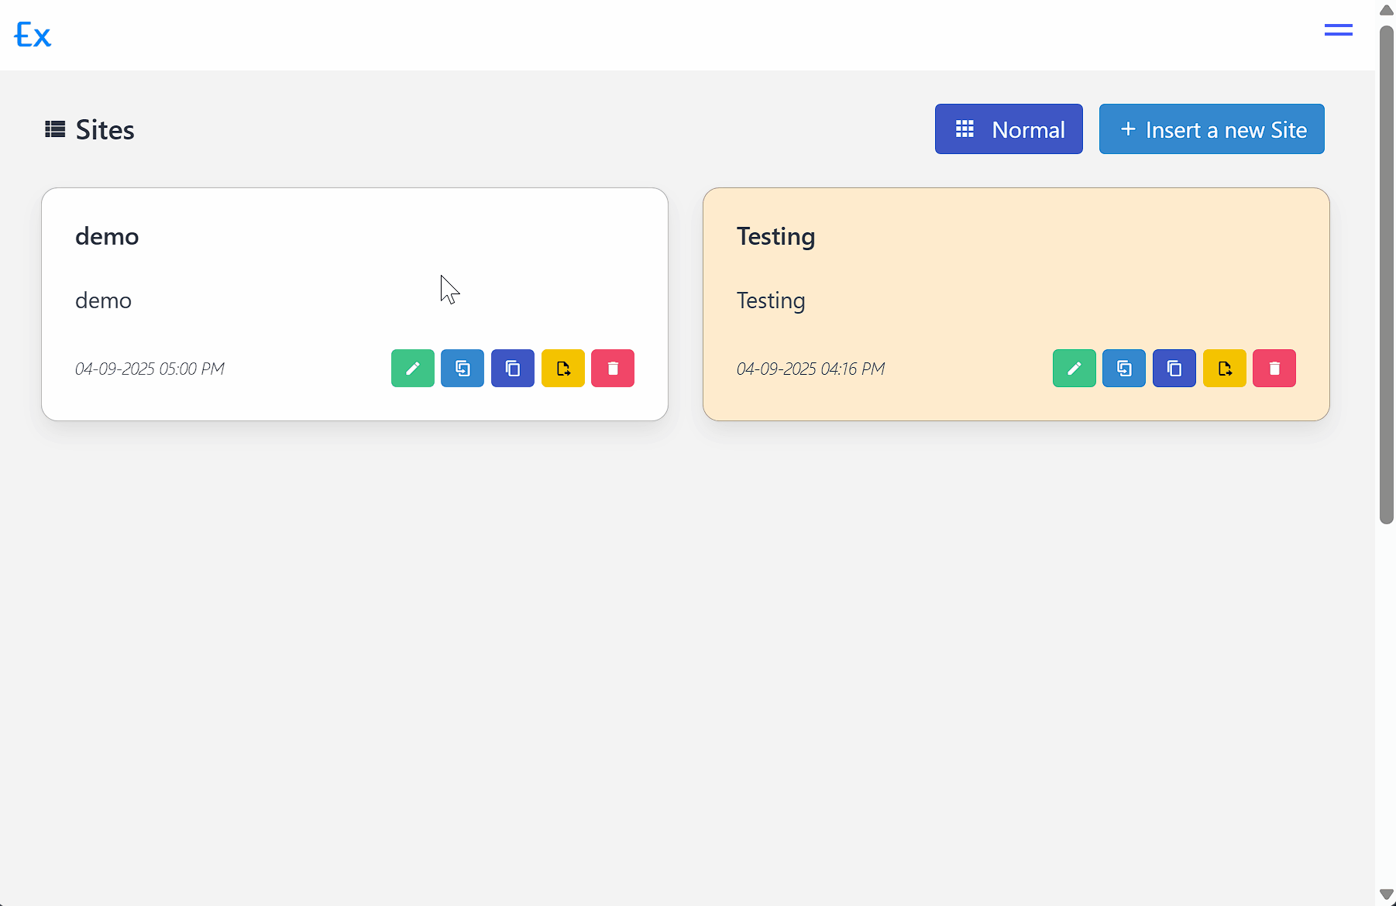Duplicate the Testing site via the copy icon
1396x906 pixels.
tap(1174, 369)
